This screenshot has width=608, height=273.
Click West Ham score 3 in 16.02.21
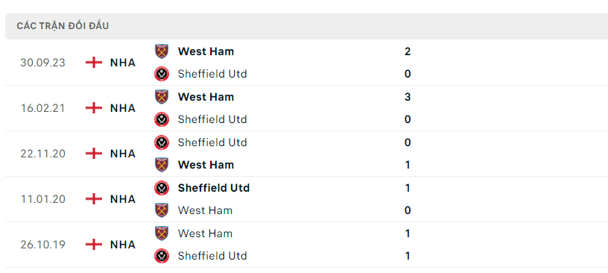pos(408,97)
